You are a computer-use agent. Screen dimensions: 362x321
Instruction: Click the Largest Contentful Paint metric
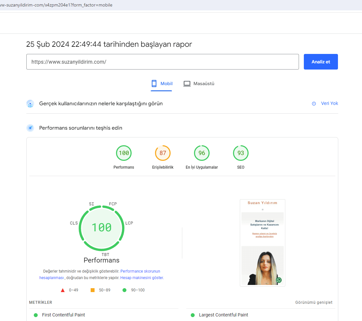[x=223, y=315]
